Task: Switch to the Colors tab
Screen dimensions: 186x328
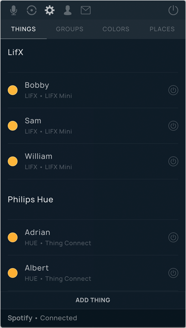Action: [x=116, y=29]
